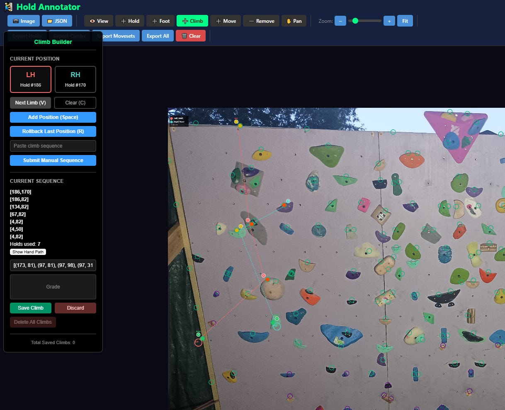Load a picture with the Image button
505x410 pixels.
[24, 21]
